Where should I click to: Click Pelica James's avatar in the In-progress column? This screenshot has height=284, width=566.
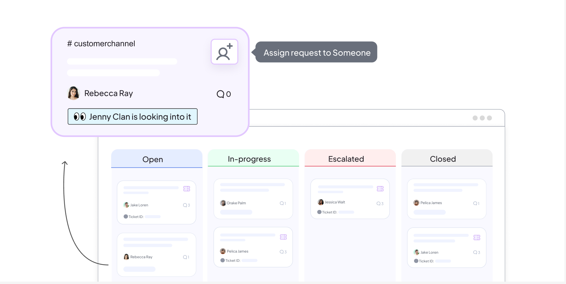click(223, 251)
